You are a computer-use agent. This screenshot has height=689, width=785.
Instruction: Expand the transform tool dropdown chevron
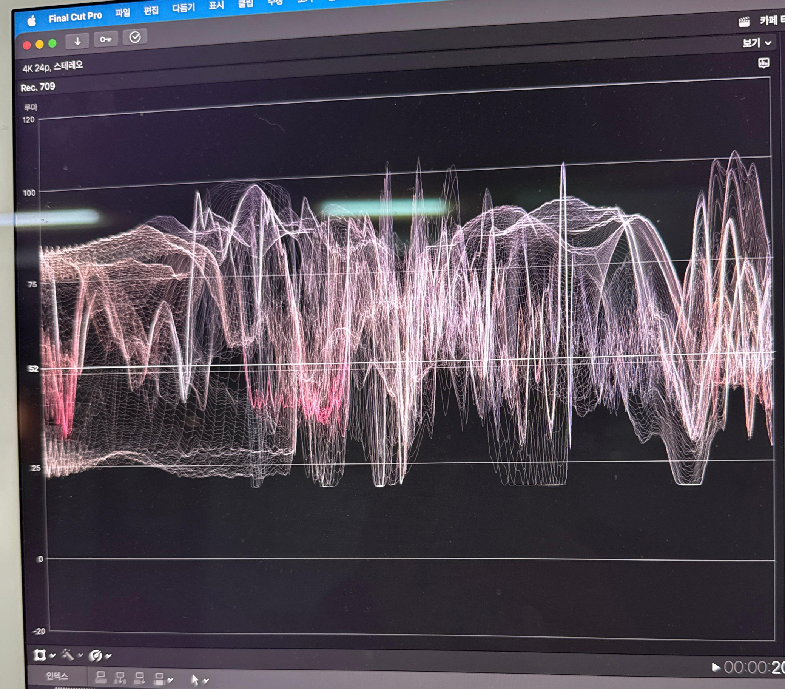pyautogui.click(x=52, y=655)
